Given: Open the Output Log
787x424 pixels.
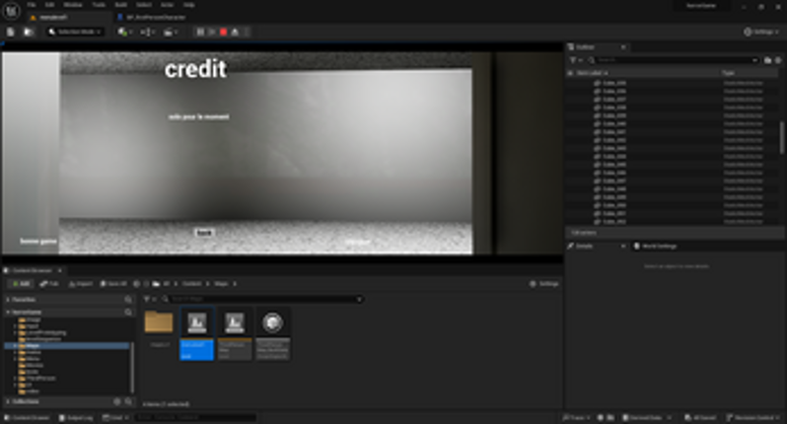Looking at the screenshot, I should point(76,417).
